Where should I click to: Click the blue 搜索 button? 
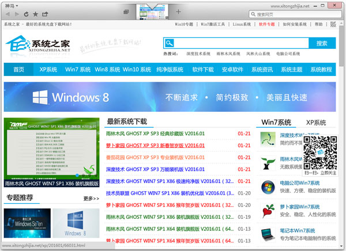coord(322,43)
